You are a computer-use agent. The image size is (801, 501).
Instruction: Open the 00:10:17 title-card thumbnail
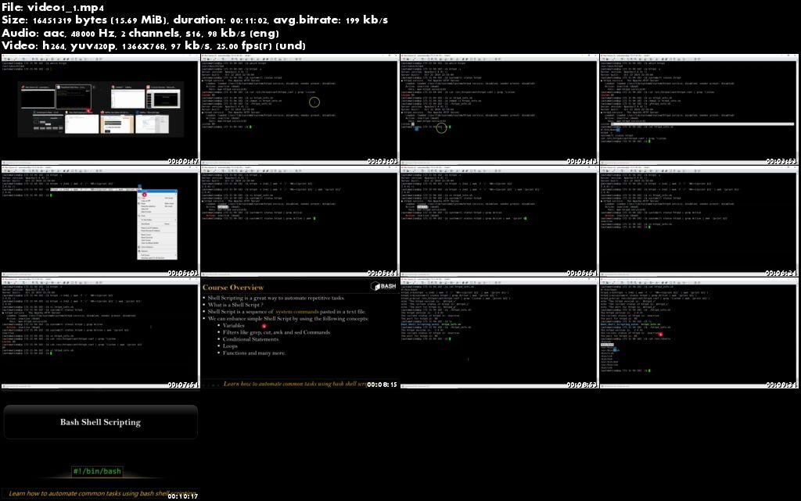tap(100, 446)
